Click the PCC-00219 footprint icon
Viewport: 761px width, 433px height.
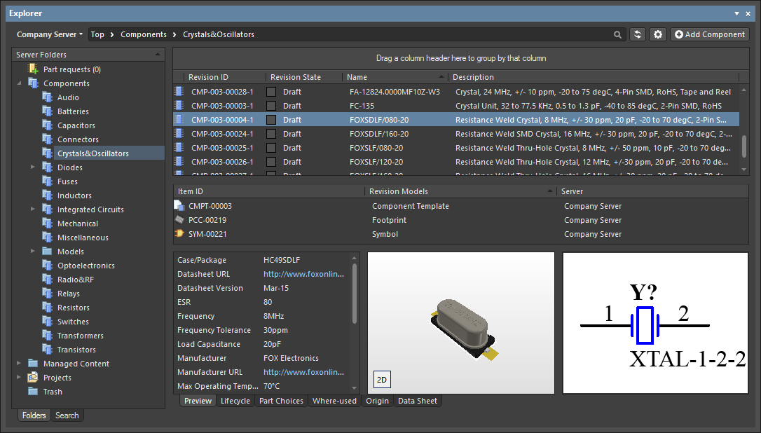coord(179,220)
